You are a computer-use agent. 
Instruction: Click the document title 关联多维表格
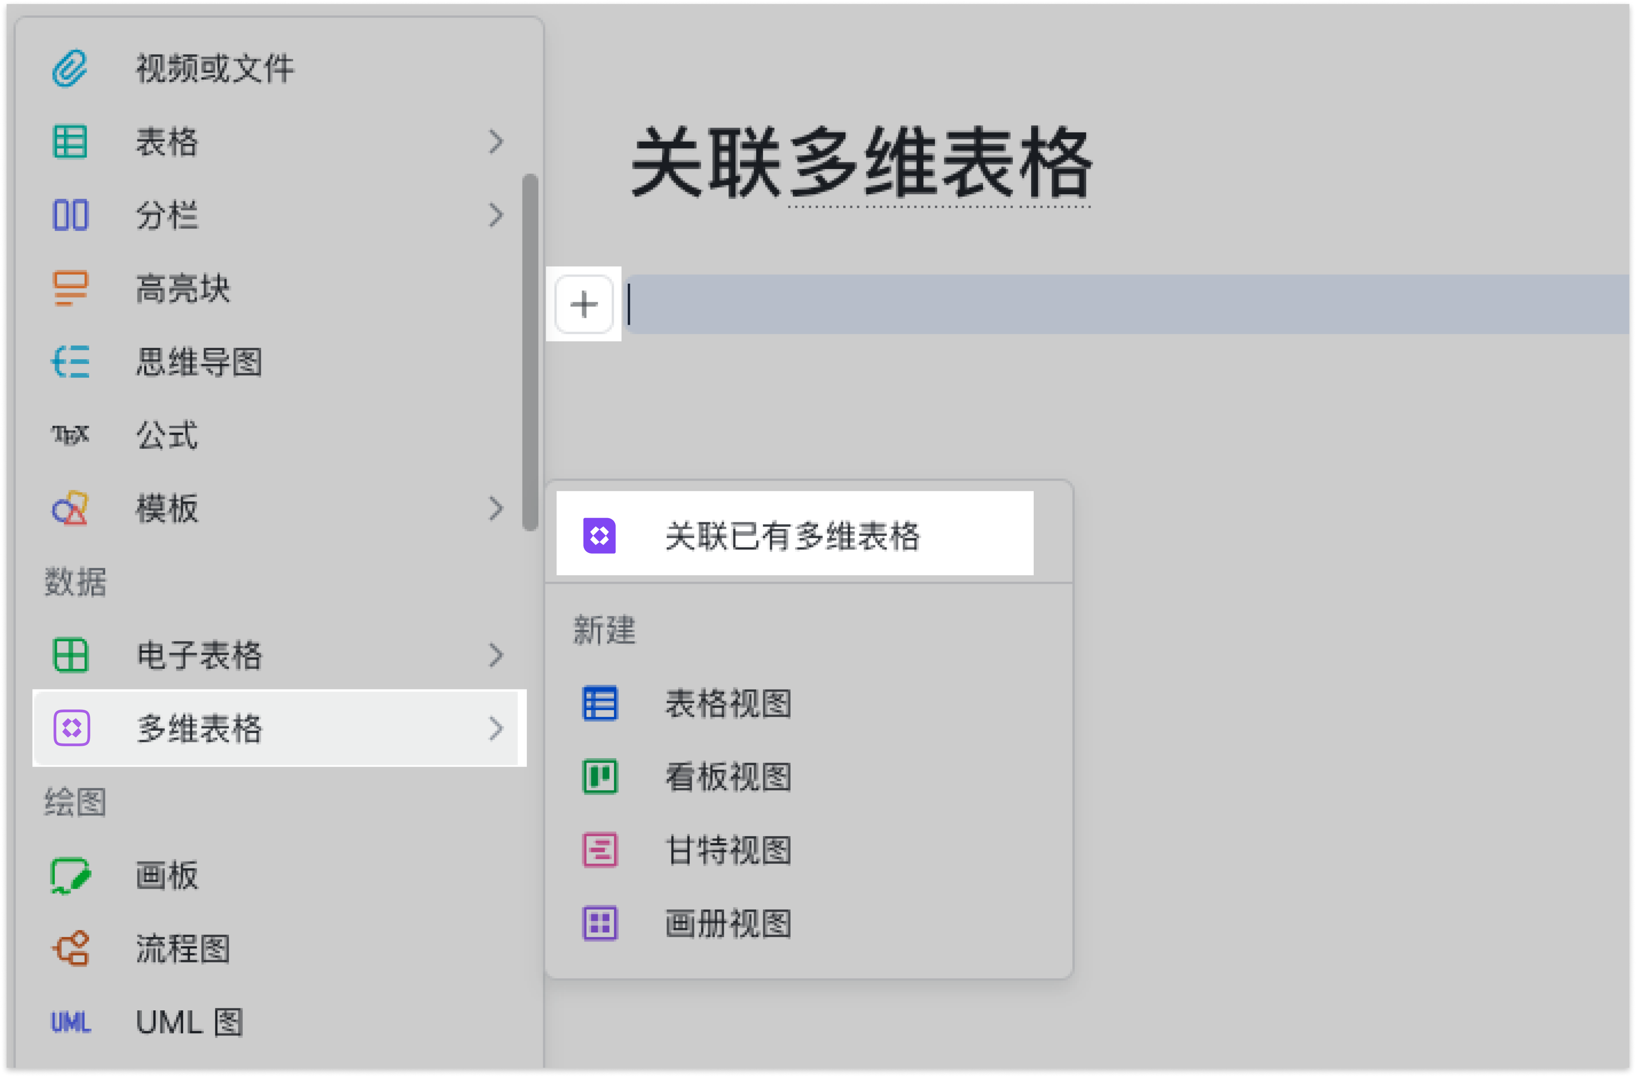coord(862,163)
